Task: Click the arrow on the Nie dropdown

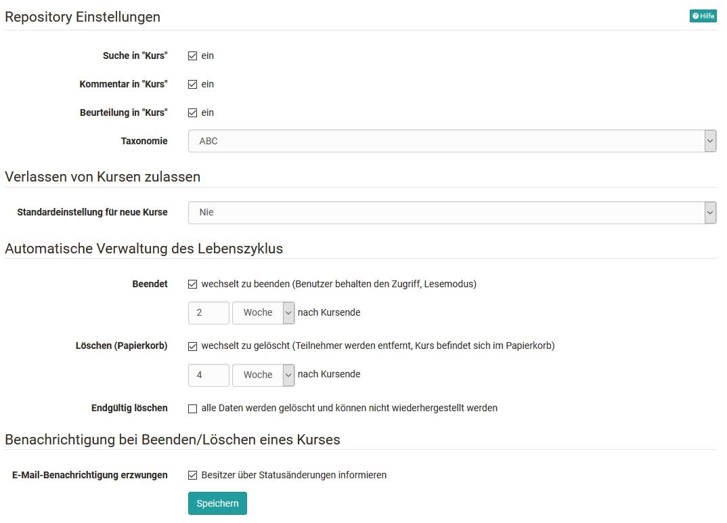Action: point(710,213)
